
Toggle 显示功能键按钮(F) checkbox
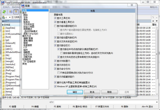(55, 77)
